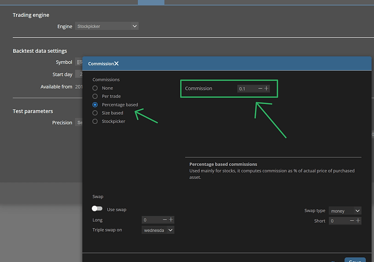The height and width of the screenshot is (262, 374).
Task: Select Stockpicker commission radio button
Action: [x=95, y=121]
